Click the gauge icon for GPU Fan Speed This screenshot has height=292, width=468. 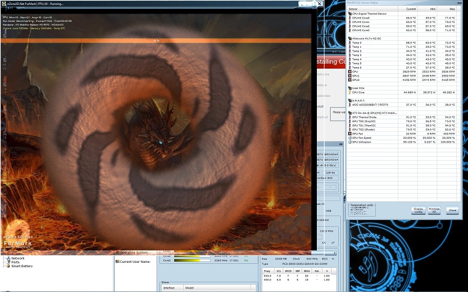tap(350, 138)
